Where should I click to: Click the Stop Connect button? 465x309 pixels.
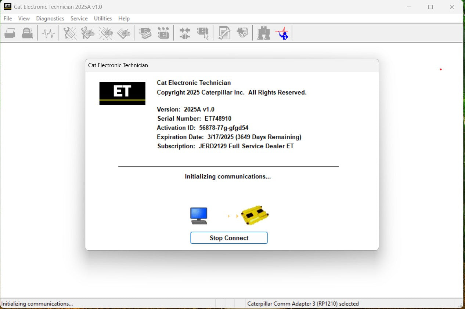pos(229,238)
